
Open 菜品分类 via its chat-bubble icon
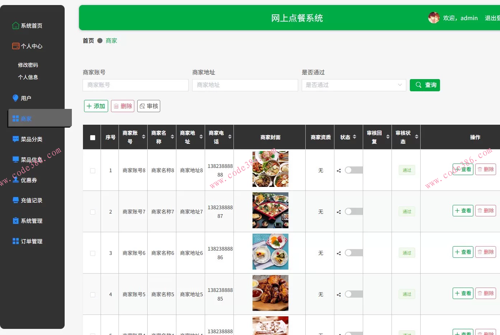click(x=15, y=139)
